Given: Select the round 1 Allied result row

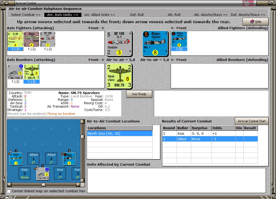Looking at the screenshot, I should click(x=210, y=139).
